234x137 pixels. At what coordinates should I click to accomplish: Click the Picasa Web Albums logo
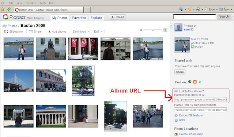click(x=23, y=17)
